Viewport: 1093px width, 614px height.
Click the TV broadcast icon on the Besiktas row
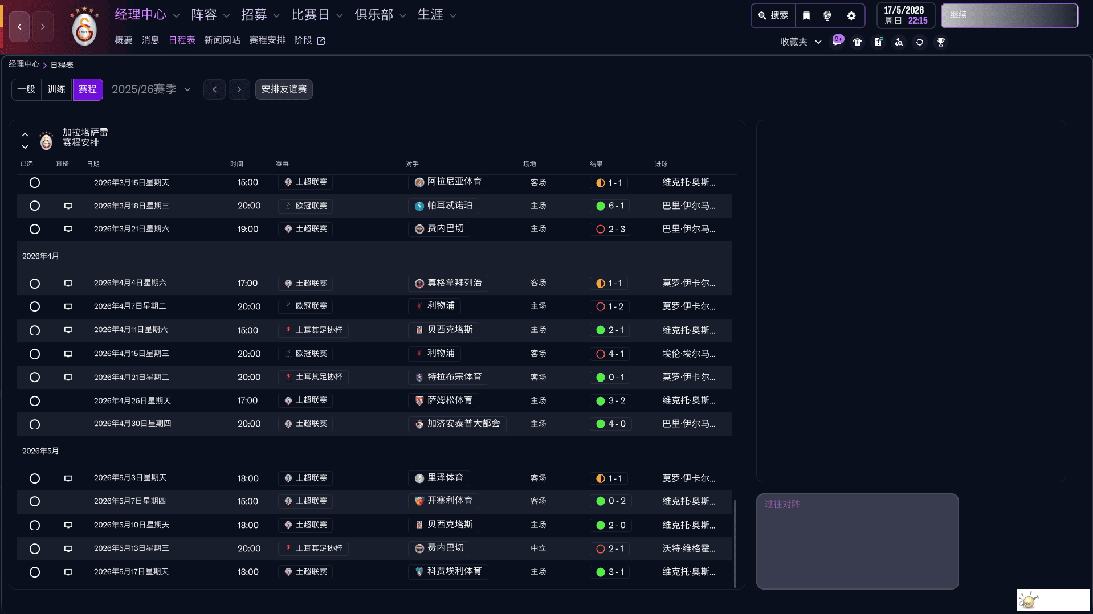(x=68, y=330)
